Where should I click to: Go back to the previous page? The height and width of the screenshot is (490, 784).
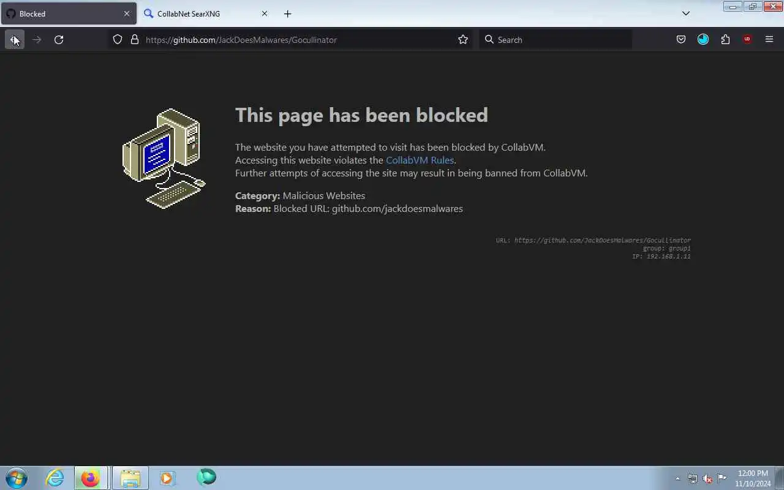[x=15, y=40]
